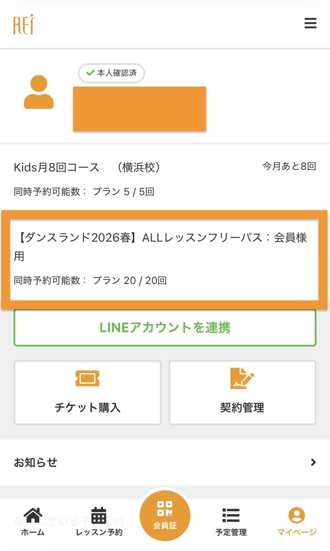Click the 本人確認済 verified badge

[112, 73]
